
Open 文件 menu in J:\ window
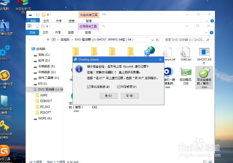32,32
